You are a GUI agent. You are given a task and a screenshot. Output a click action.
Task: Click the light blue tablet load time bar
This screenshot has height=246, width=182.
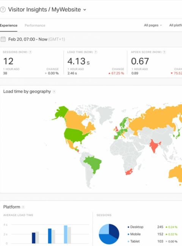[x=66, y=234]
